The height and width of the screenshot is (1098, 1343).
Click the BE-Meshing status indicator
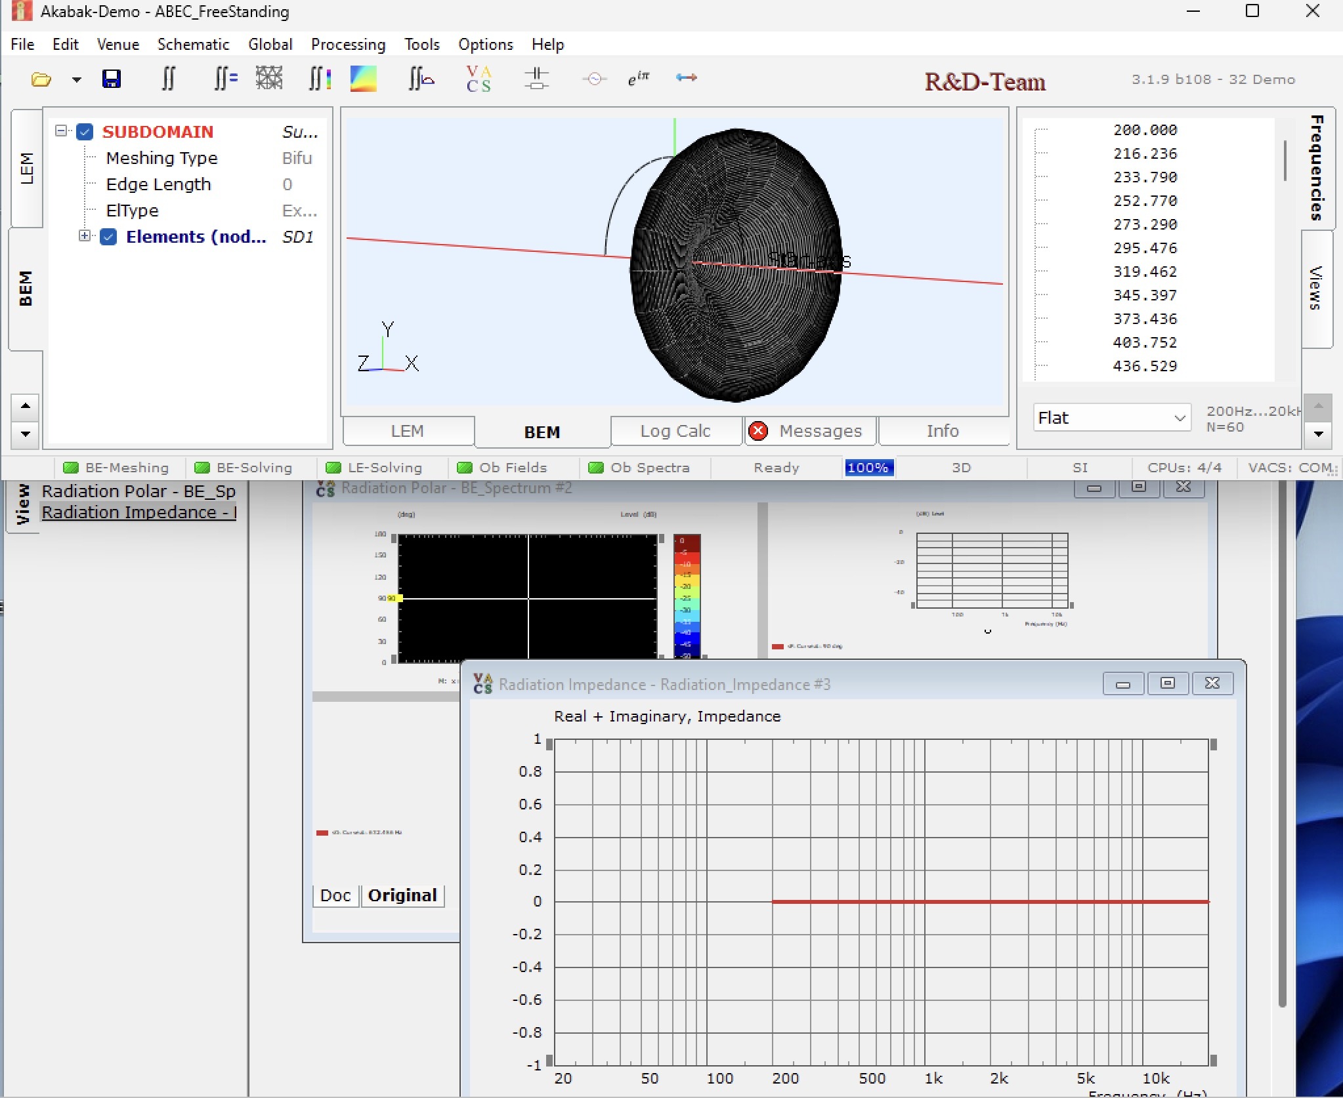pos(116,468)
